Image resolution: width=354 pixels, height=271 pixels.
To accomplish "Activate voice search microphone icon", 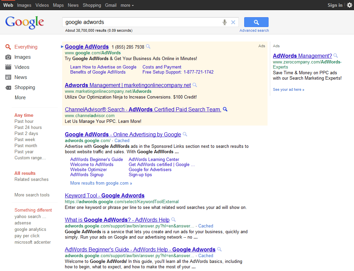I will pos(224,22).
